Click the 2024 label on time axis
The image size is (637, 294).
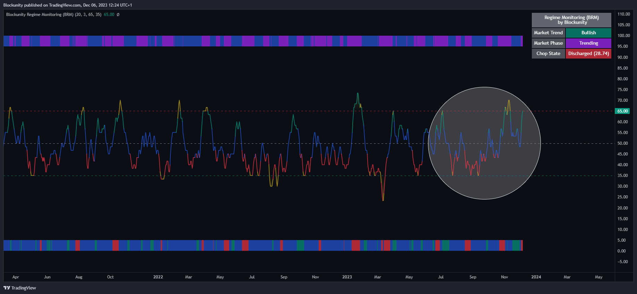(536, 277)
